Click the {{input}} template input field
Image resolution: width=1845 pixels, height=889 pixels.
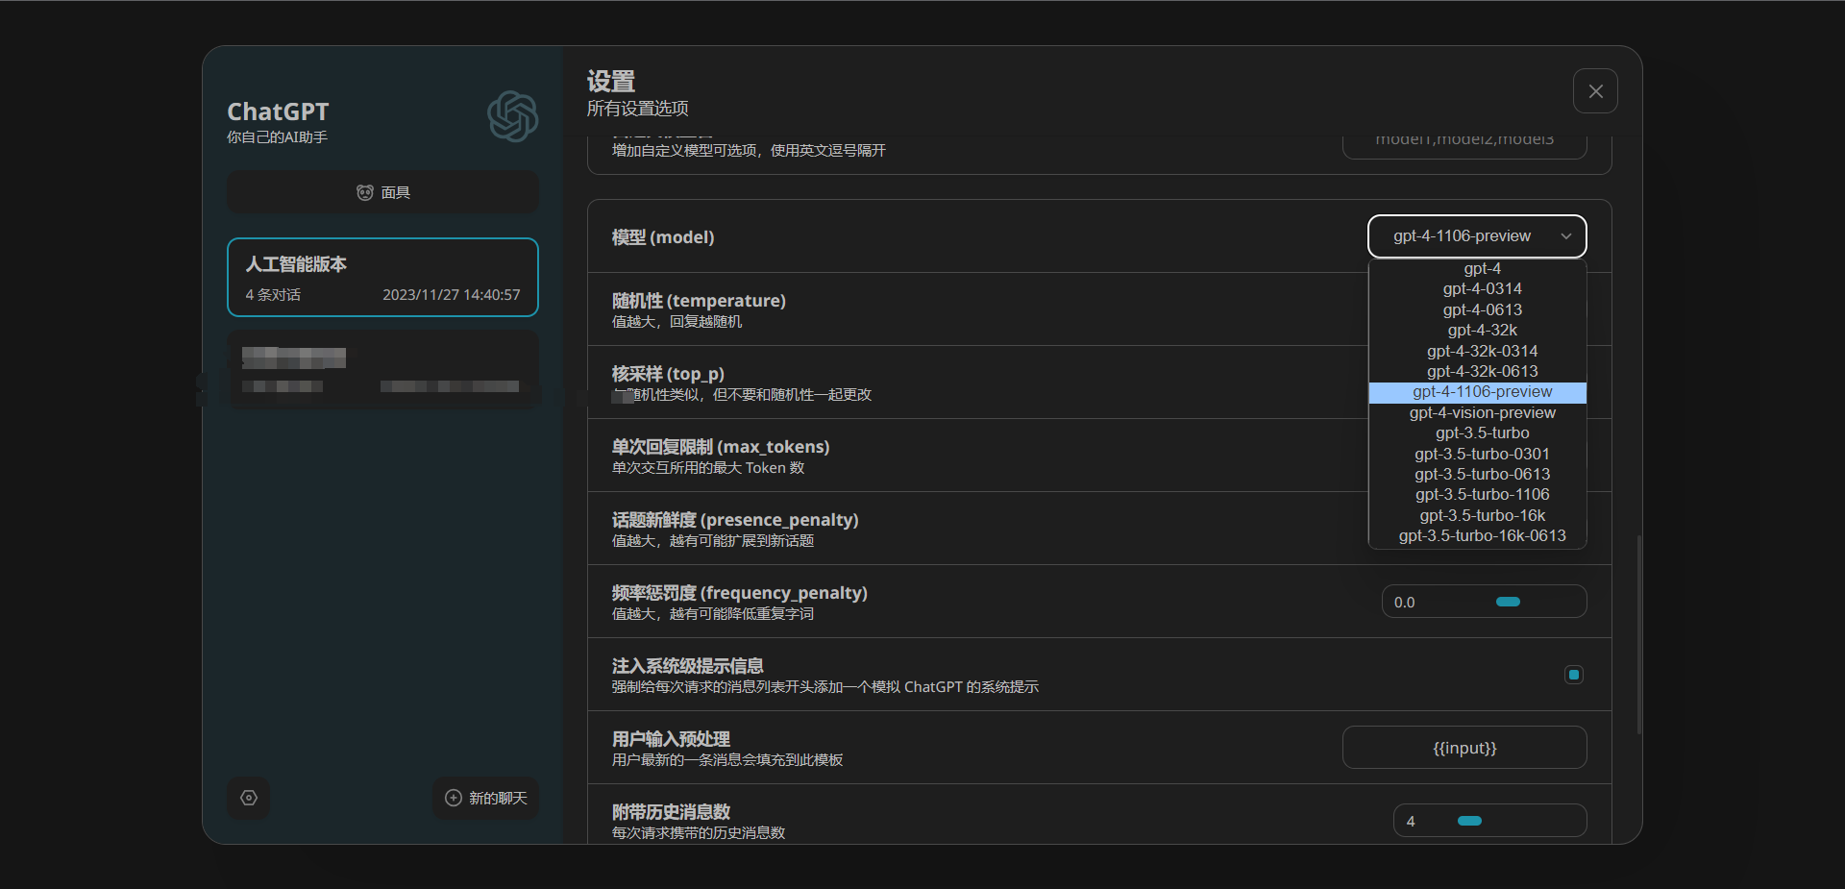point(1464,748)
